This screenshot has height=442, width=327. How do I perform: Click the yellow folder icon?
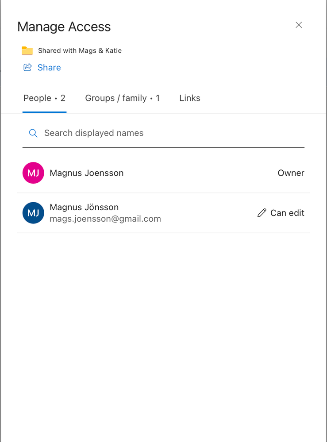pos(27,50)
